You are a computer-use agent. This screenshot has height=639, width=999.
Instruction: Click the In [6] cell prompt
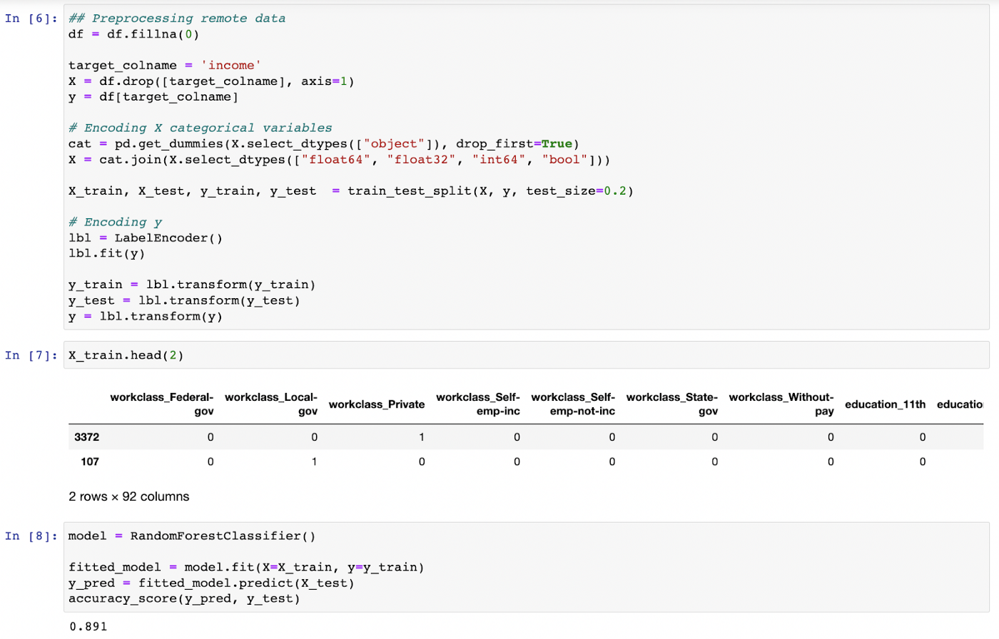point(31,19)
